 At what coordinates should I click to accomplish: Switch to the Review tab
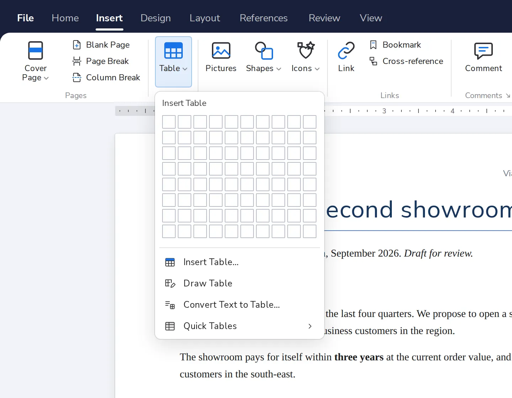coord(324,18)
